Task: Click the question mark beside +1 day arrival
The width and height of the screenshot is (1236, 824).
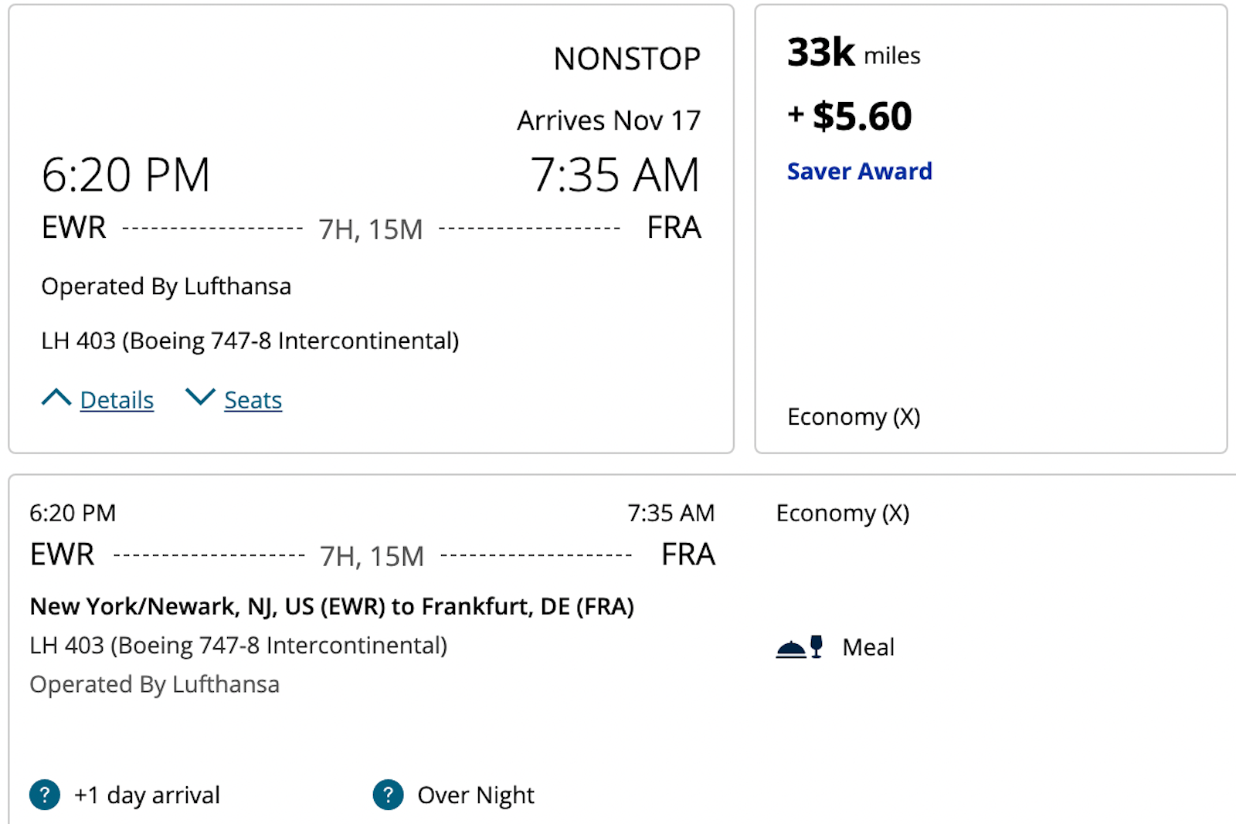Action: pyautogui.click(x=45, y=795)
